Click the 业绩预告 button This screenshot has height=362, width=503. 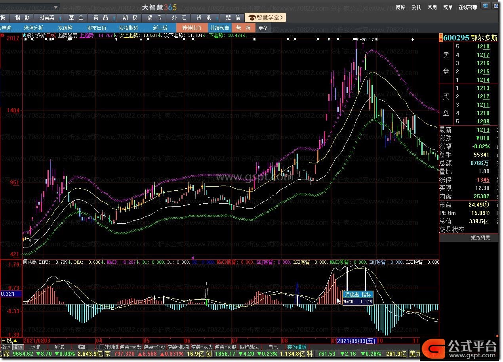[219, 28]
